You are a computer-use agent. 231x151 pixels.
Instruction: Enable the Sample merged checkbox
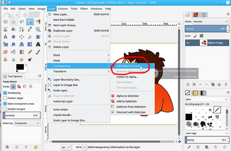point(5,109)
